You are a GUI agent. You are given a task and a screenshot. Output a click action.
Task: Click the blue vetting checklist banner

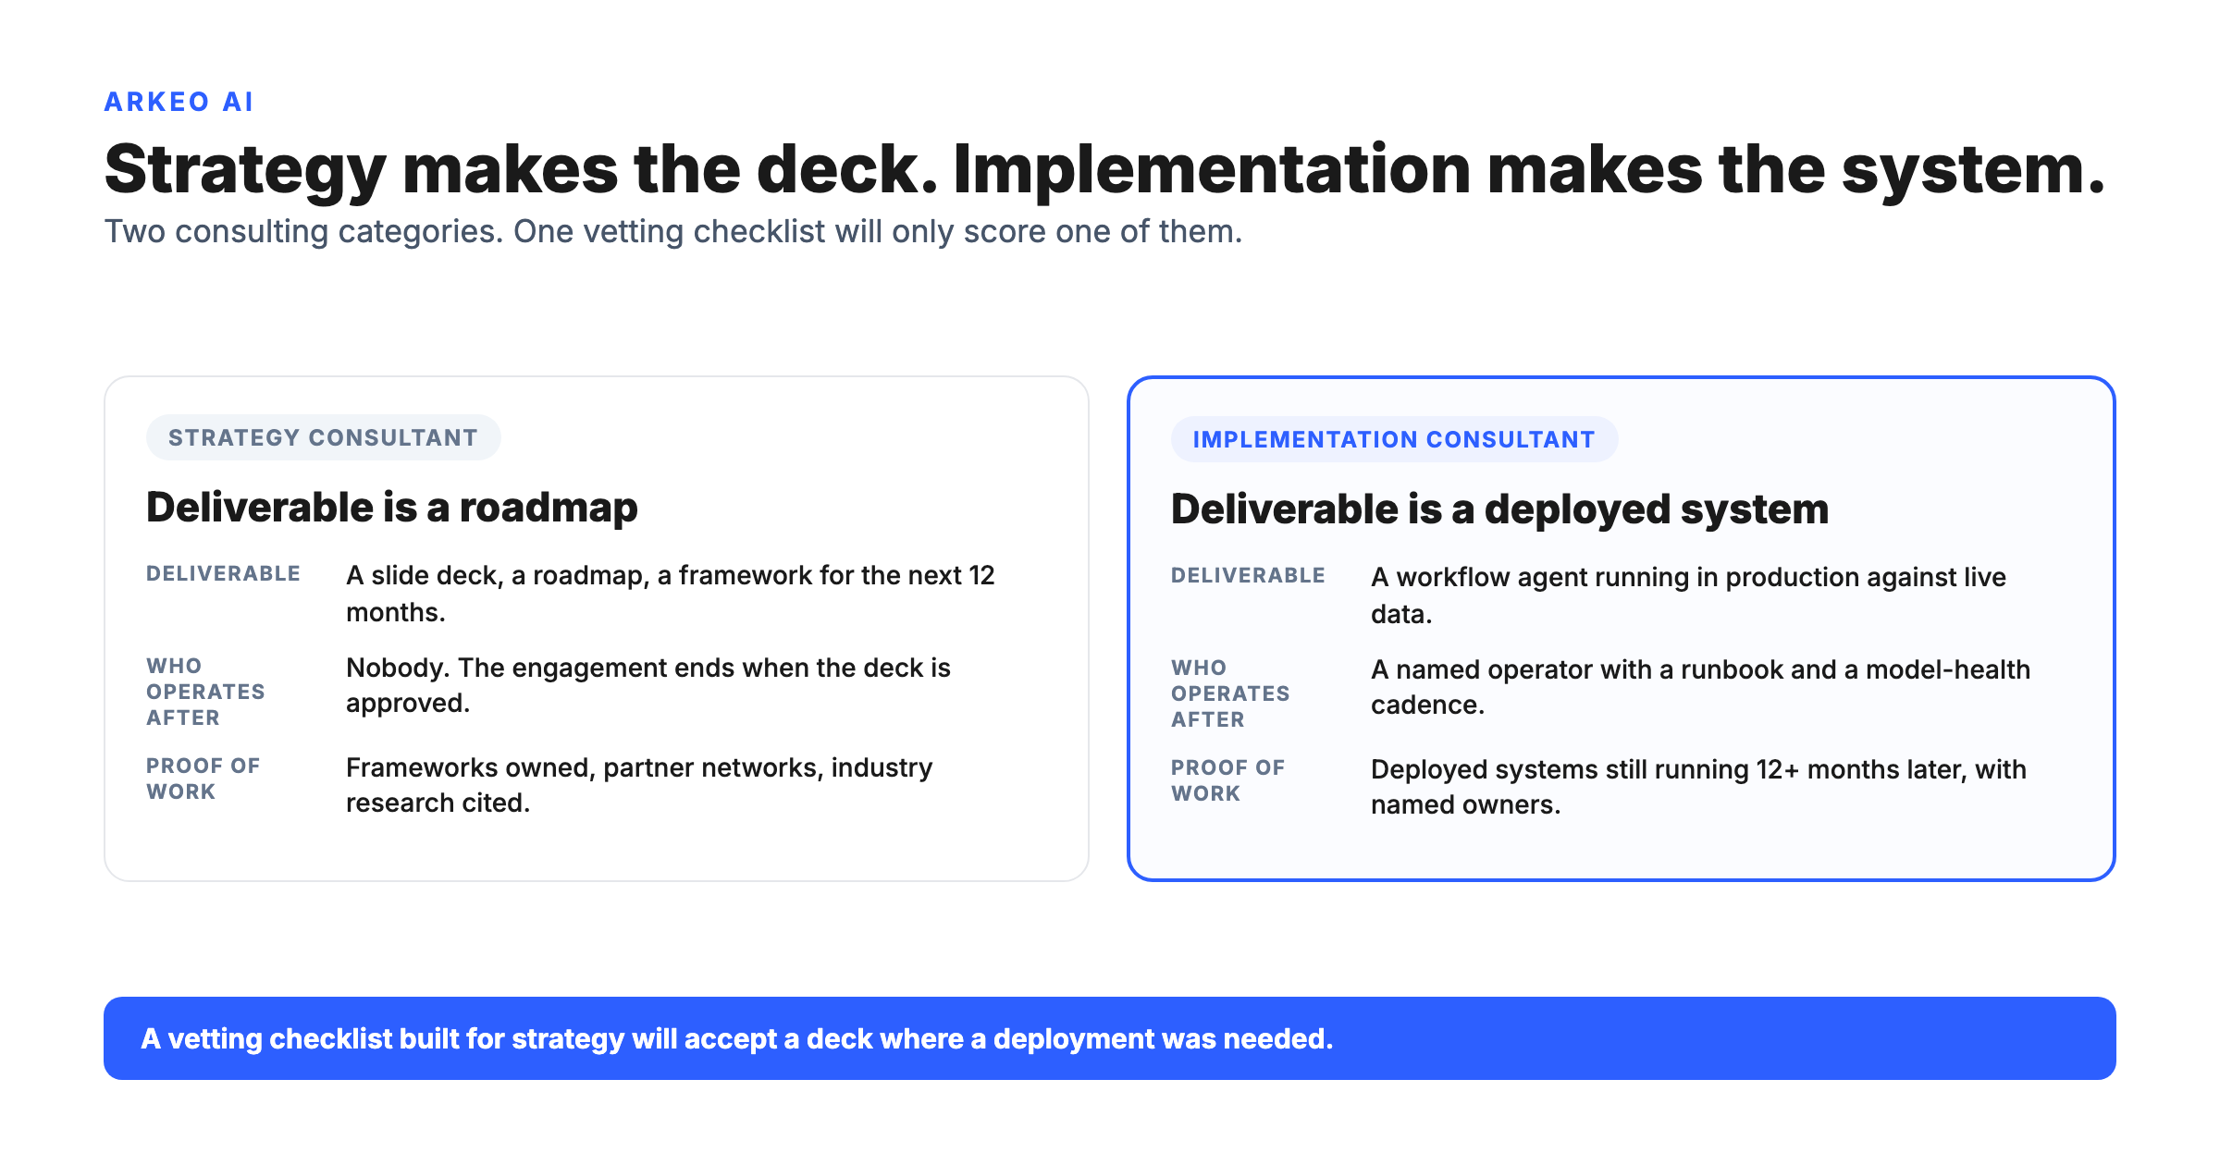coord(1110,1038)
